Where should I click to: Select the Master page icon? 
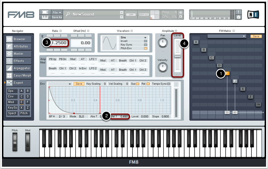[x=9, y=54]
